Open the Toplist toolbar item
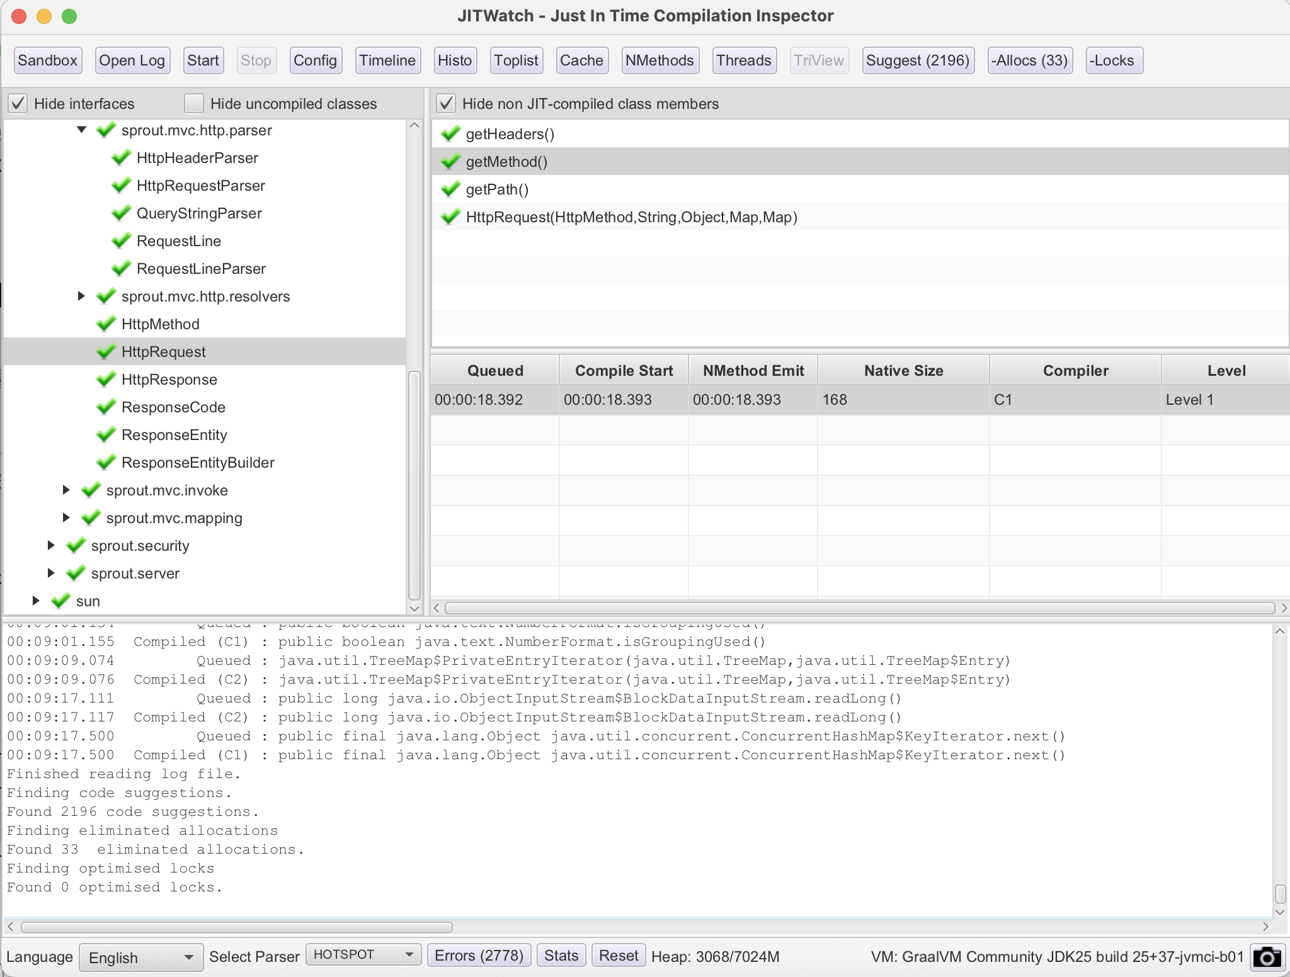Screen dimensions: 1290x977 click(x=515, y=60)
